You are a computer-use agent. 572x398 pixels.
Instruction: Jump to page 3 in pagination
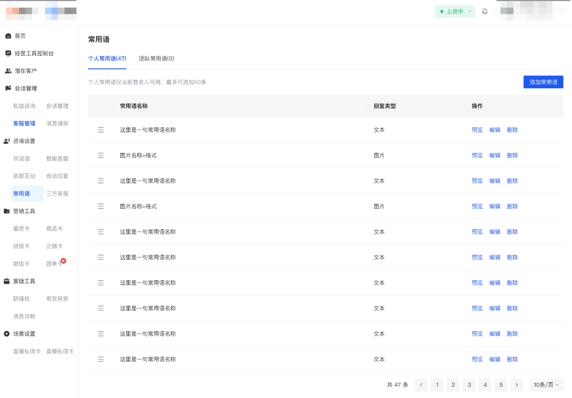[469, 385]
